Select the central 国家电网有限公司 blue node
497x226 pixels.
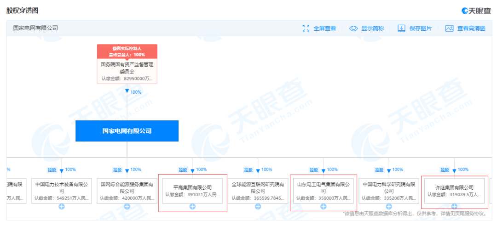point(127,131)
